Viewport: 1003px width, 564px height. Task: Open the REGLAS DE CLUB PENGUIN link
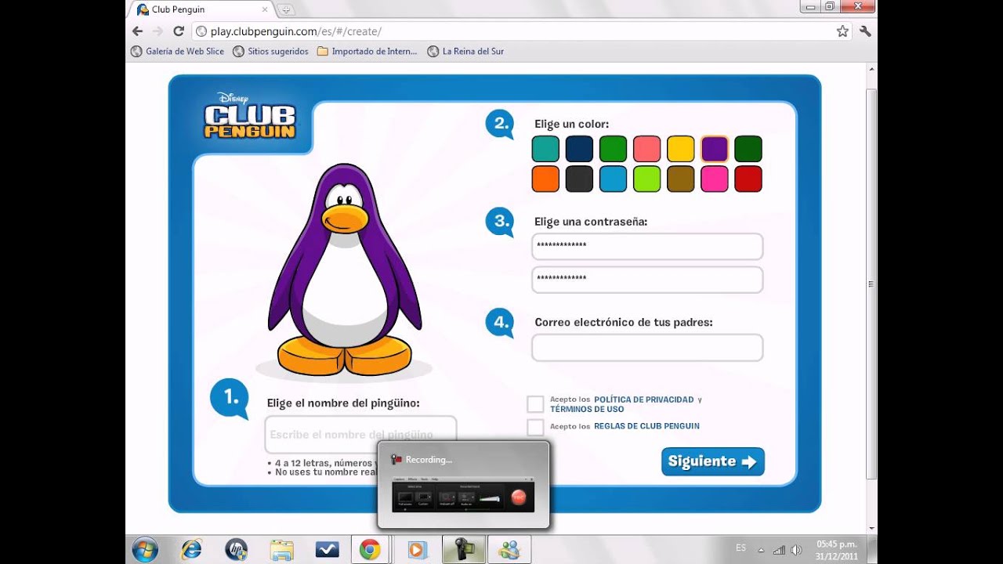tap(646, 426)
